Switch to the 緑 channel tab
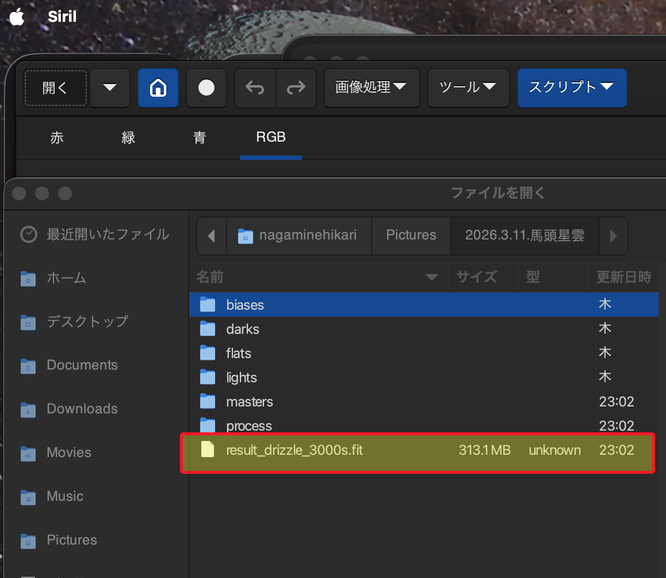This screenshot has width=666, height=578. coord(128,138)
